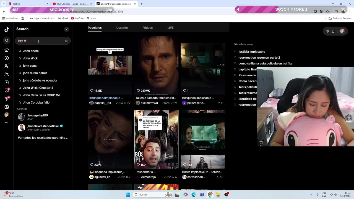Launch Copilot from the taskbar
The image size is (354, 199).
[186, 195]
